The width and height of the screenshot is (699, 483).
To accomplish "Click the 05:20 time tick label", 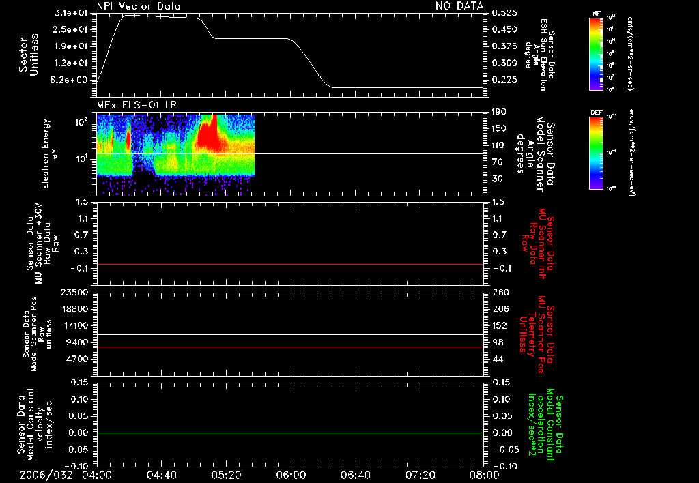I will (226, 475).
